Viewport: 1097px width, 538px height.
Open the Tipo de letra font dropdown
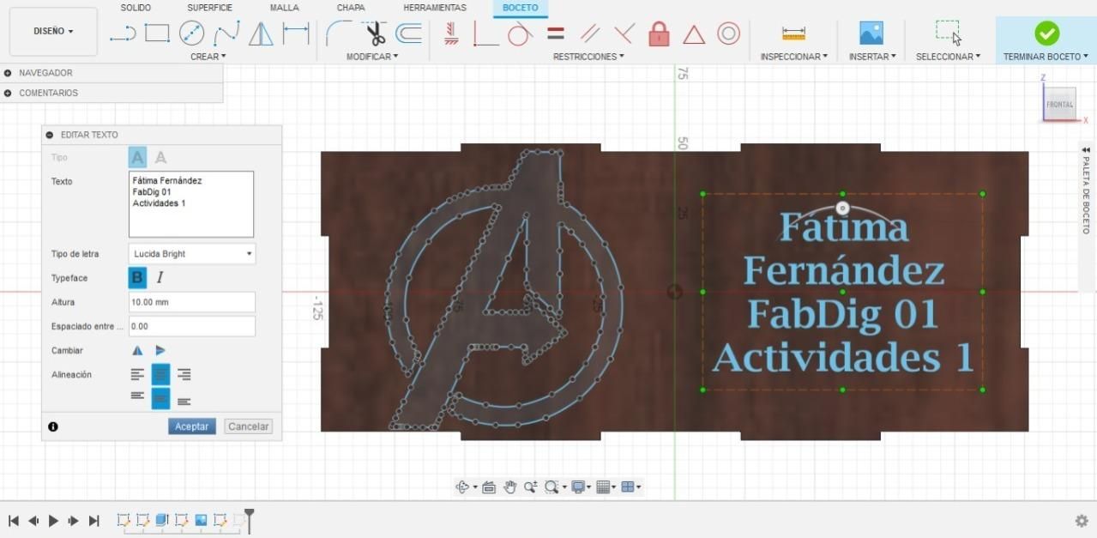(x=192, y=254)
